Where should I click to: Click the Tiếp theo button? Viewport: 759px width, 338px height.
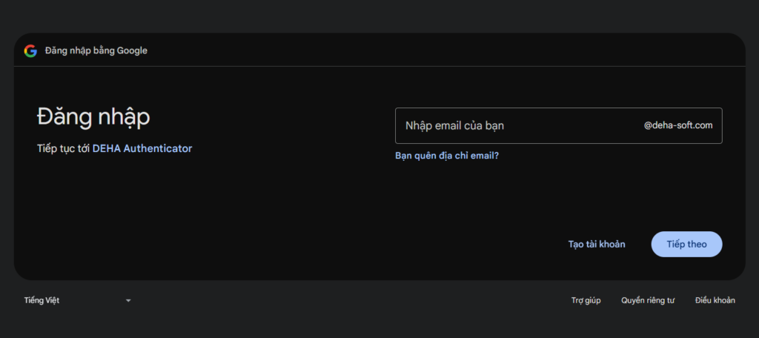pos(686,244)
